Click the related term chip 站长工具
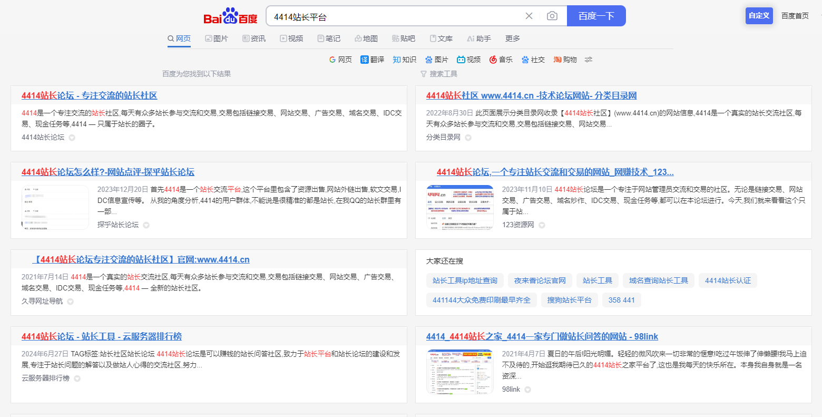This screenshot has height=417, width=822. (x=598, y=280)
